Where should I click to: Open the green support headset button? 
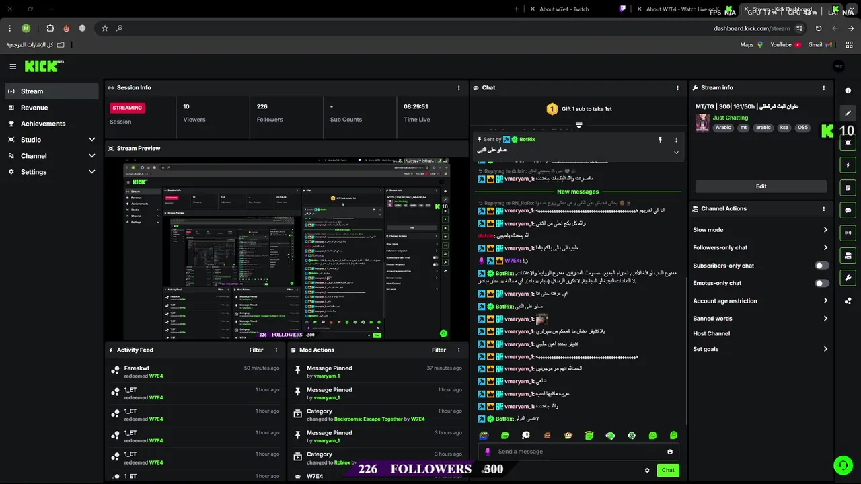point(842,465)
